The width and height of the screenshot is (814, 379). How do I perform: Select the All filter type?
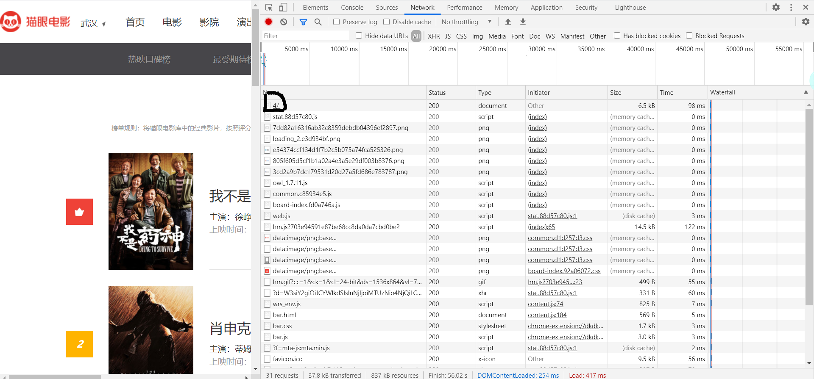416,36
